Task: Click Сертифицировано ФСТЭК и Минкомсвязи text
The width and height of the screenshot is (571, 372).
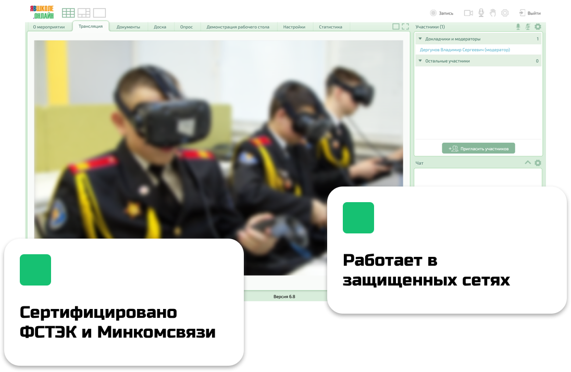Action: point(117,323)
